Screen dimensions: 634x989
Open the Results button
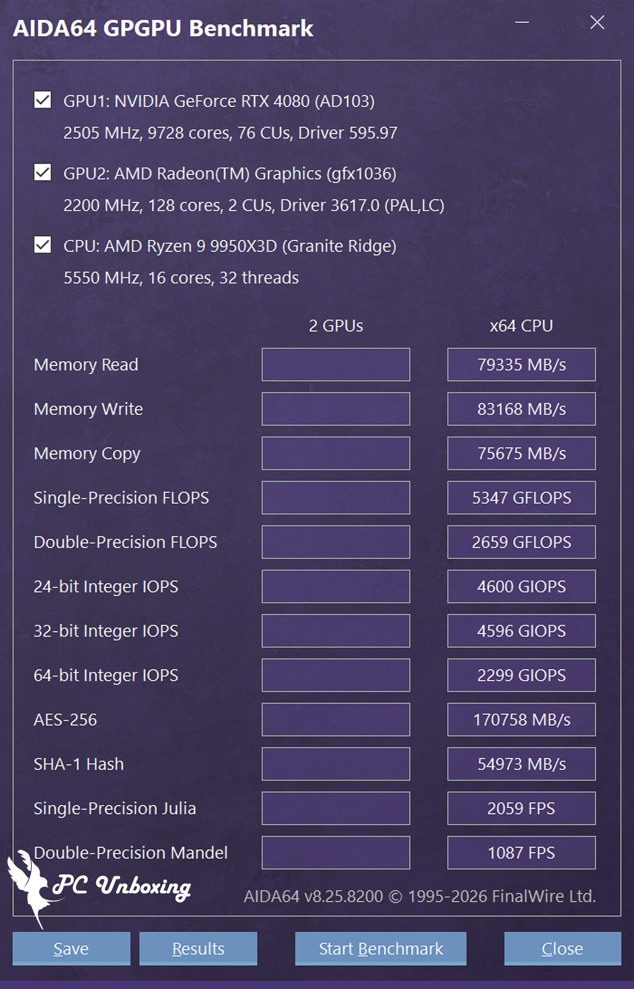[198, 948]
